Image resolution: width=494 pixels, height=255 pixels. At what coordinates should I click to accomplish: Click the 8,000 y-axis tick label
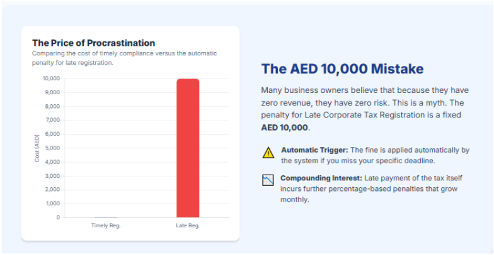click(52, 106)
